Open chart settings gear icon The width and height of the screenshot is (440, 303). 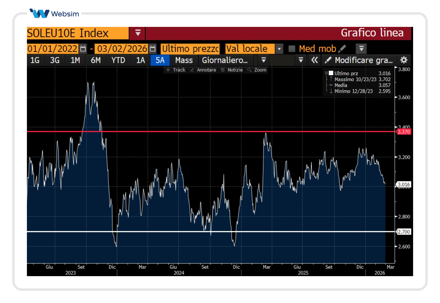[x=404, y=60]
